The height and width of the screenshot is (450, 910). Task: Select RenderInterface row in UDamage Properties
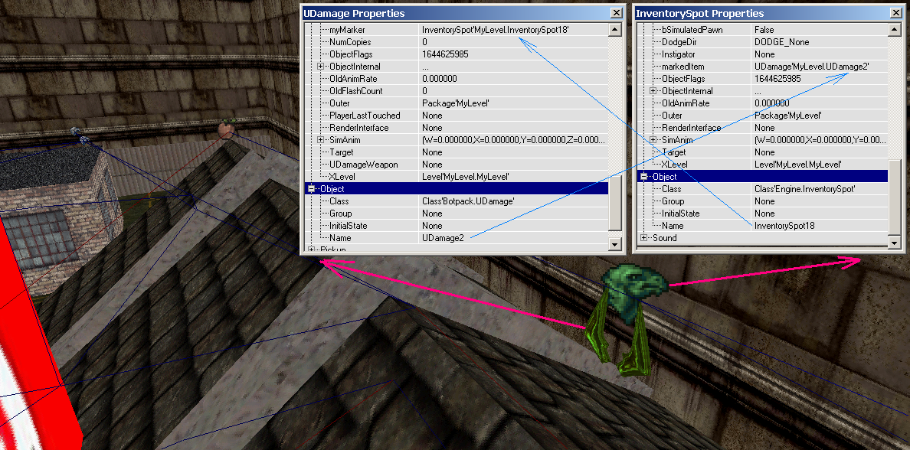(457, 128)
